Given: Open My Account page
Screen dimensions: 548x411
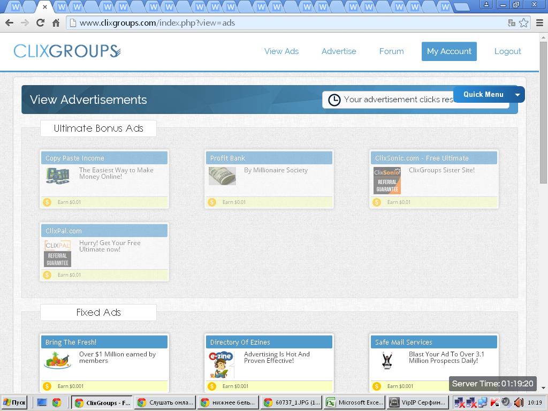Looking at the screenshot, I should (449, 51).
